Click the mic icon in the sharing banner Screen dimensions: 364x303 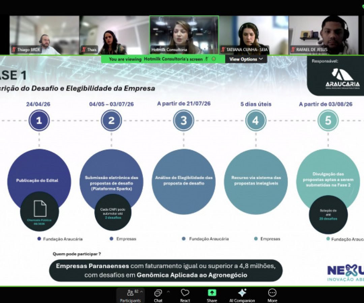207,59
